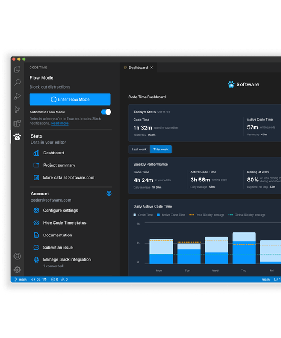The image size is (281, 338).
Task: Click the Configure settings gear icon
Action: pyautogui.click(x=37, y=211)
